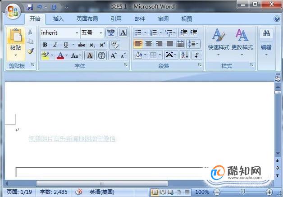Open the 引用 ribbon tab
283x197 pixels.
point(116,19)
